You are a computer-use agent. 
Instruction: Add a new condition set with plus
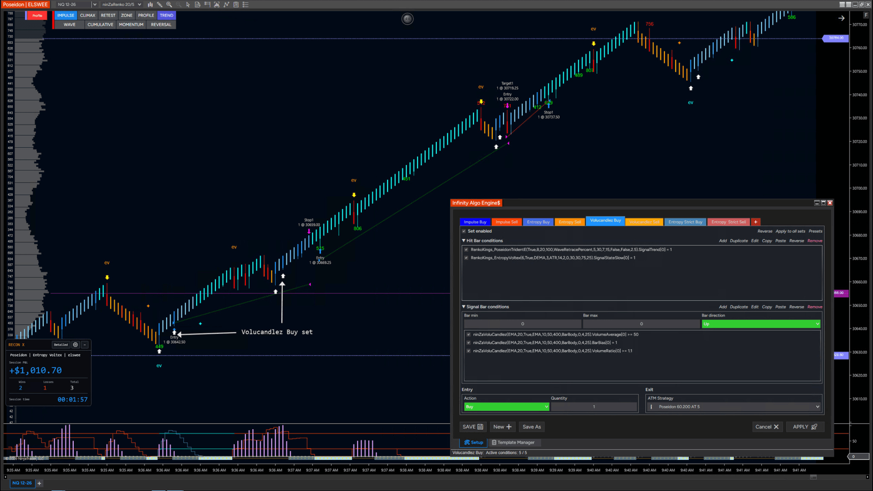pyautogui.click(x=756, y=222)
